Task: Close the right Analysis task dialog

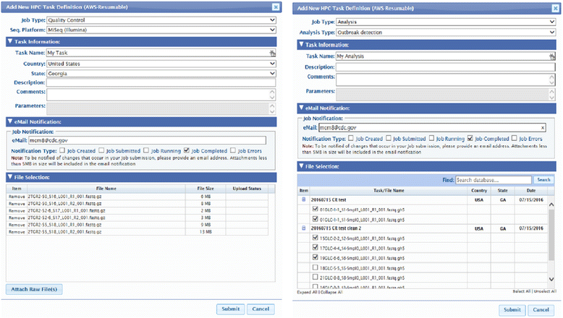Action: [x=555, y=7]
